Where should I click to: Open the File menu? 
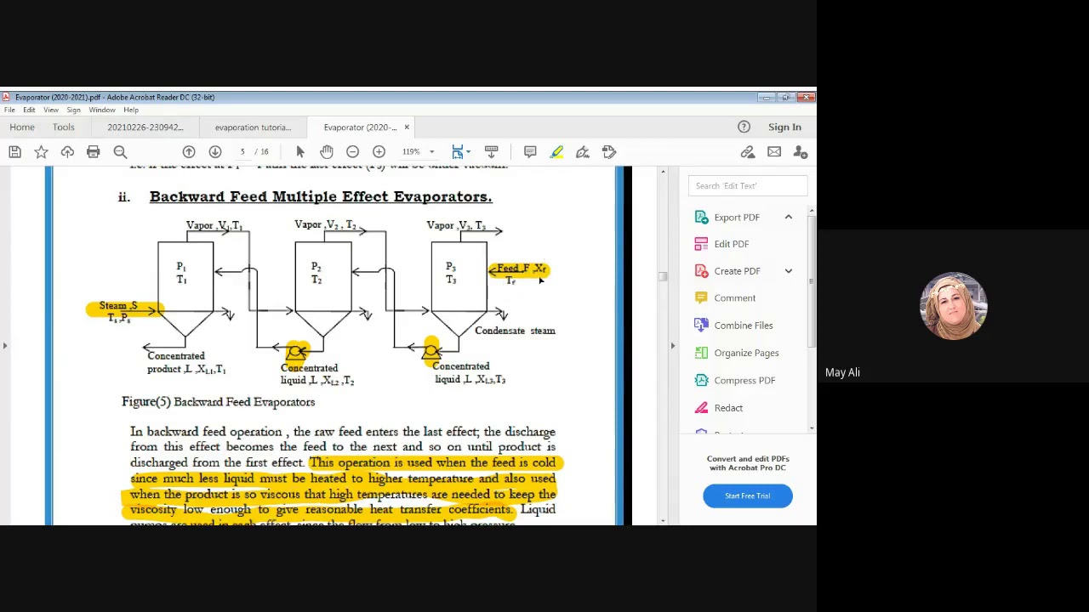tap(9, 110)
